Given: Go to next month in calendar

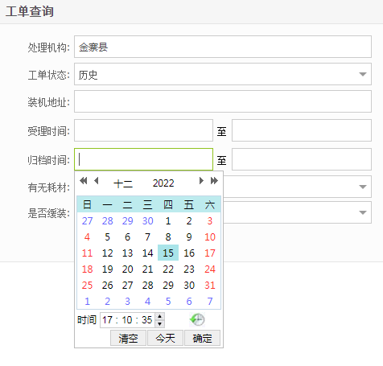Looking at the screenshot, I should point(201,181).
